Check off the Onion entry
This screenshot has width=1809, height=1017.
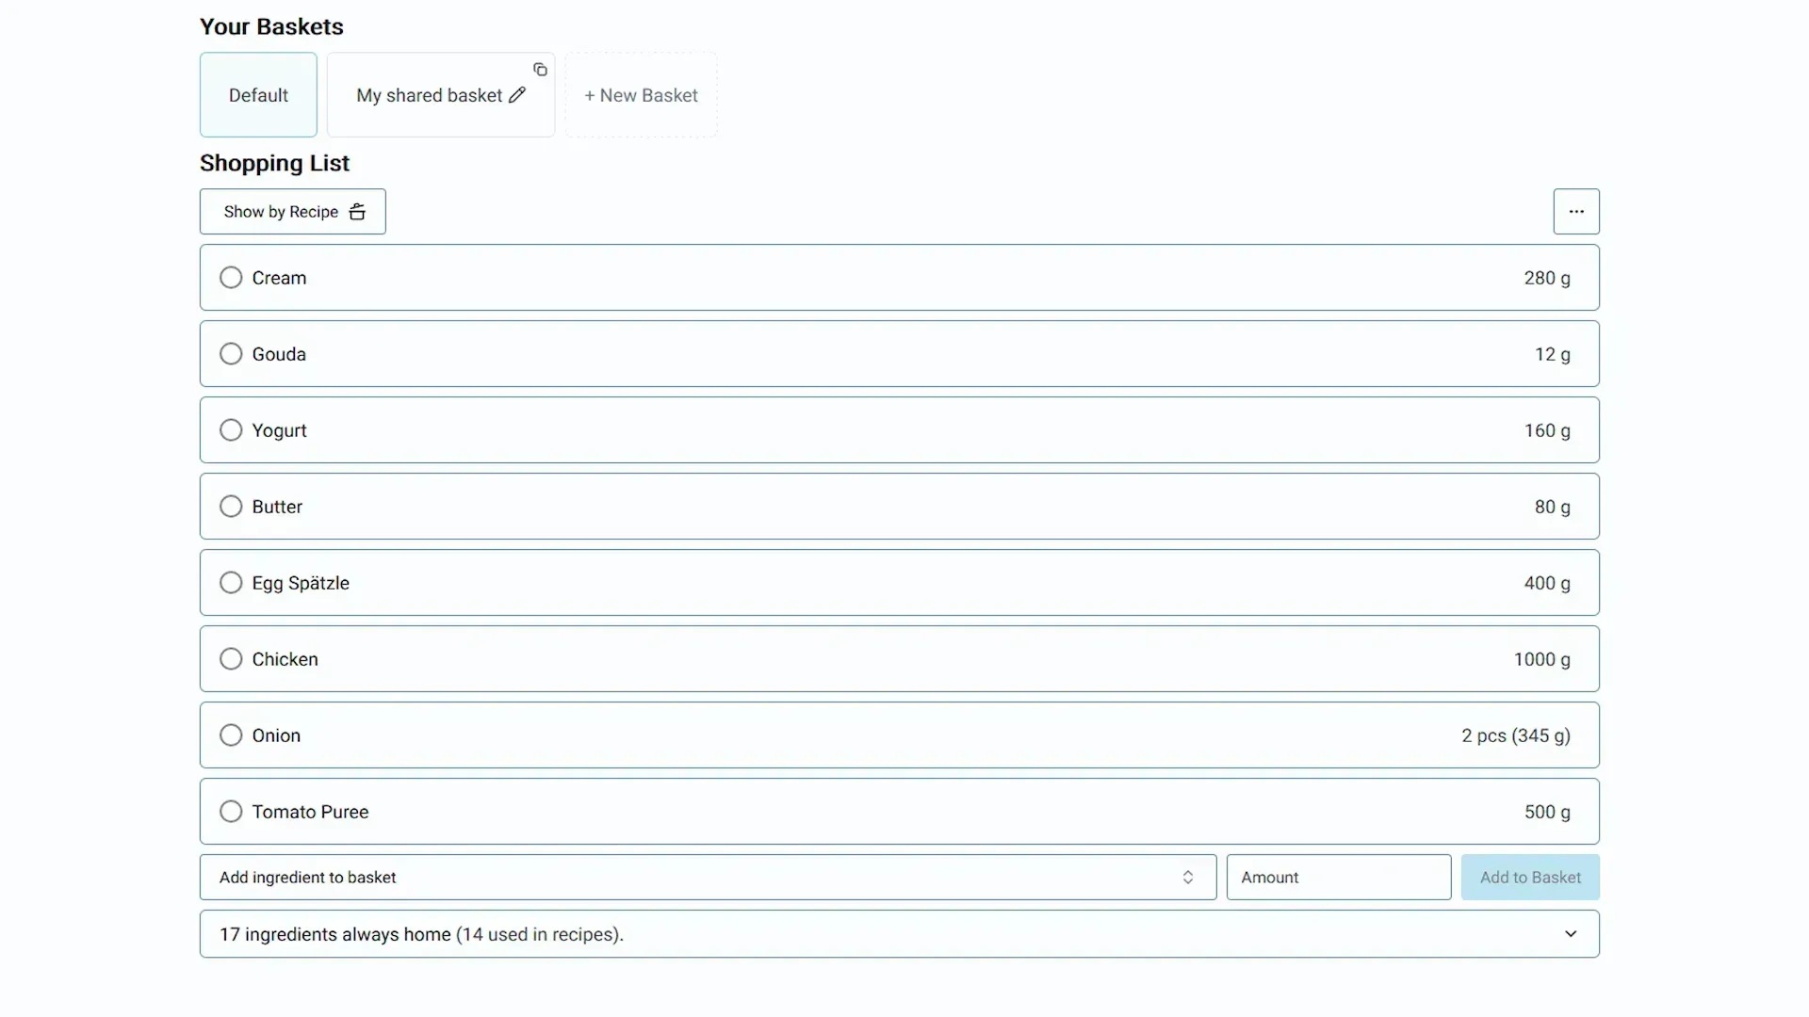231,735
